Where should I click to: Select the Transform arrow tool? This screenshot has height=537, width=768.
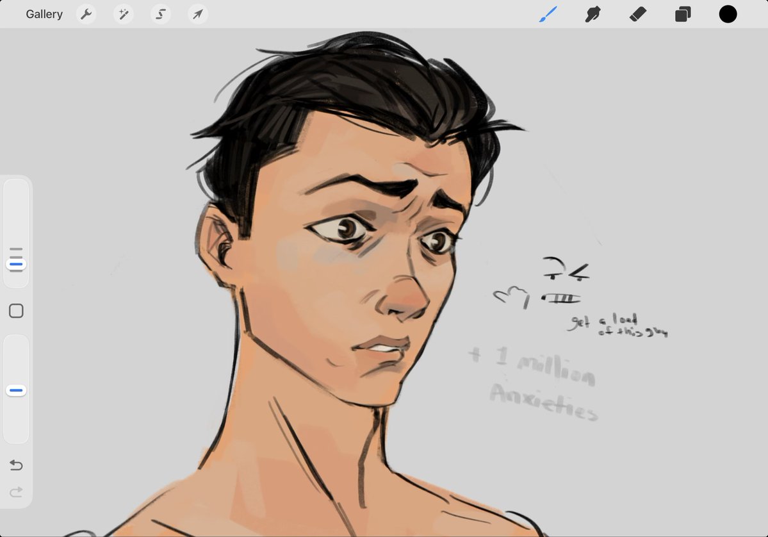pos(197,13)
